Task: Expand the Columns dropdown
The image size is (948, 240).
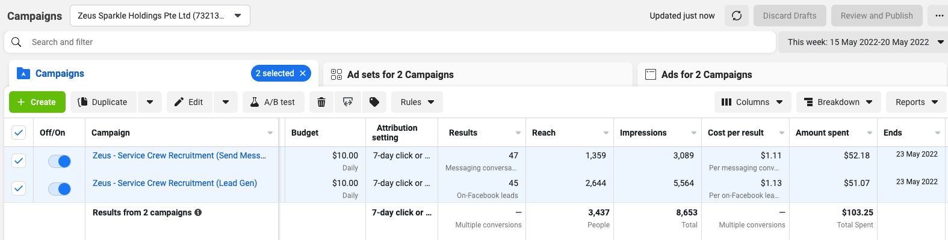Action: click(752, 102)
